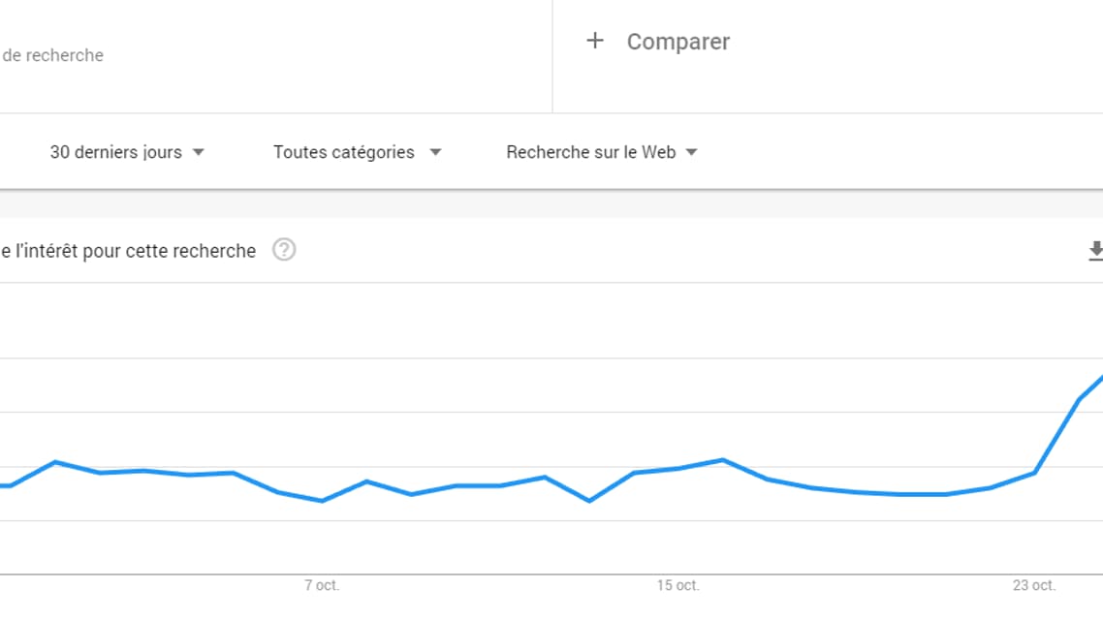1103x620 pixels.
Task: Click the "7 oct." axis label
Action: [x=322, y=585]
